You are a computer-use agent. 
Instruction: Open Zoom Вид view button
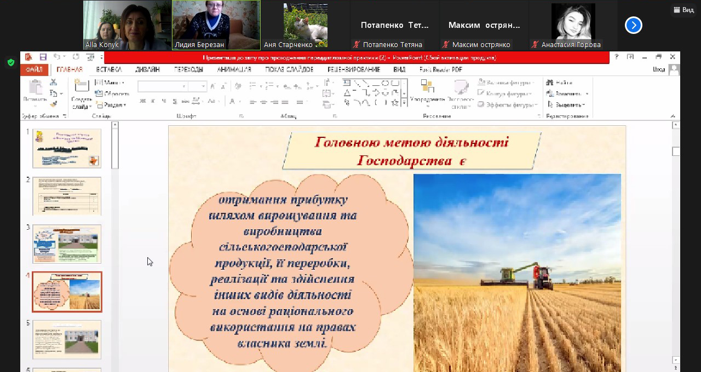tap(683, 10)
